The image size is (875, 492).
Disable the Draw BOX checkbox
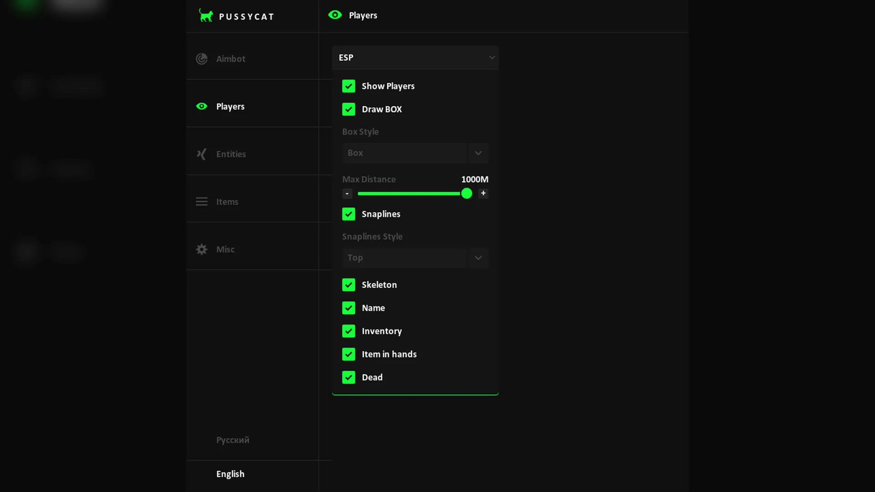click(x=349, y=109)
